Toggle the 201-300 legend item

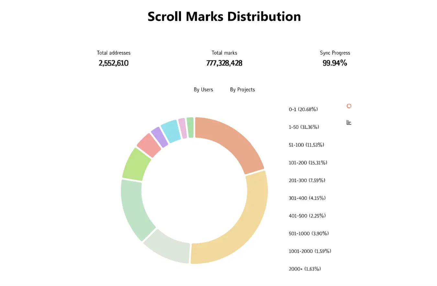pyautogui.click(x=307, y=180)
